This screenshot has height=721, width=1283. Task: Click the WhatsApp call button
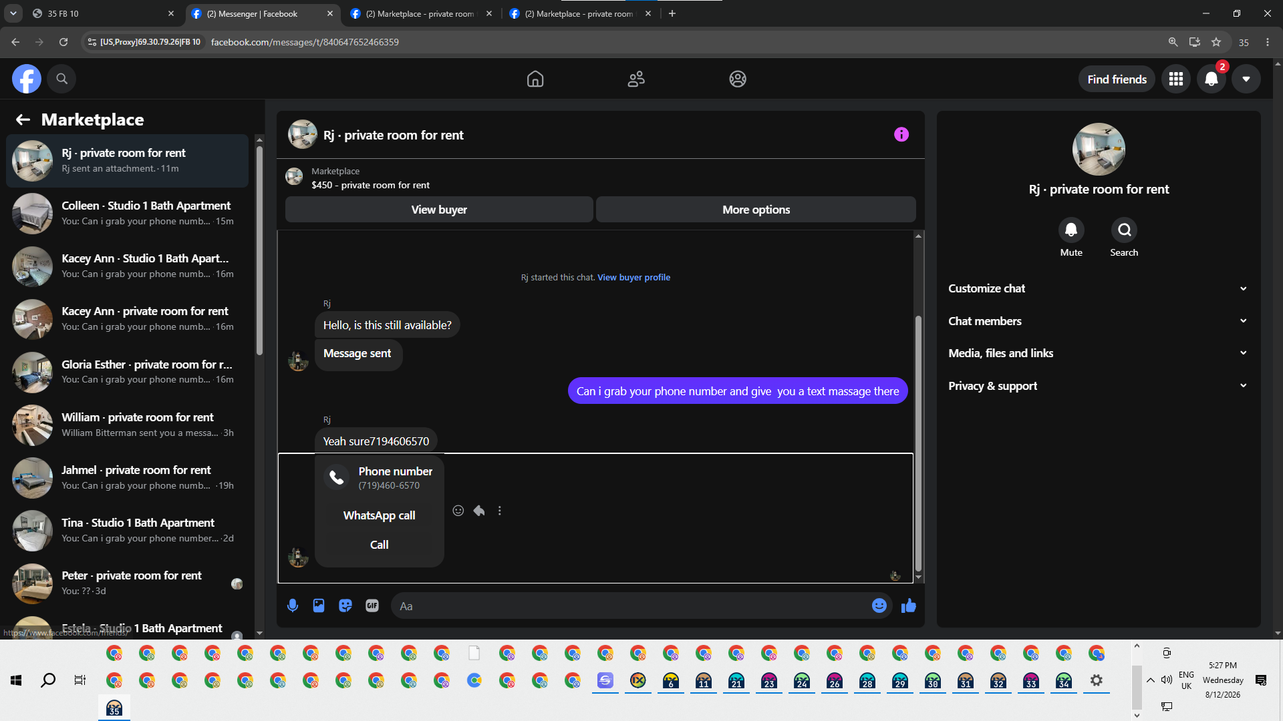point(379,515)
